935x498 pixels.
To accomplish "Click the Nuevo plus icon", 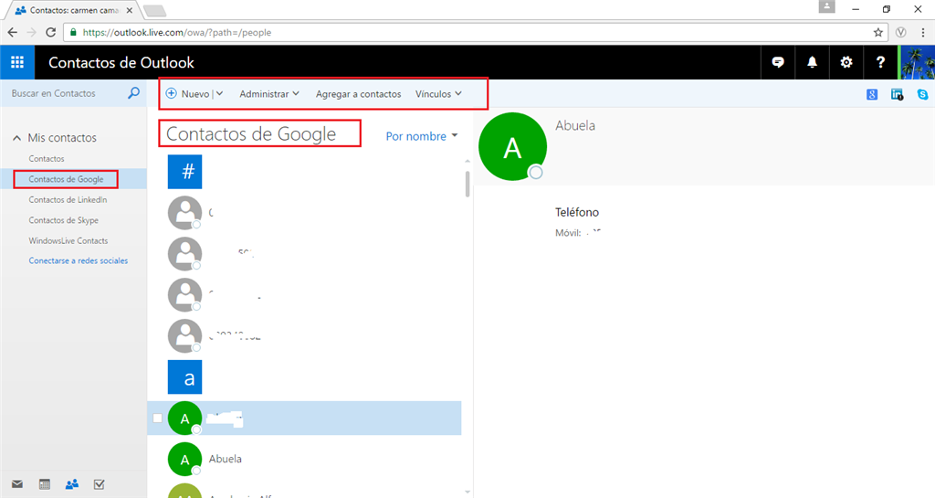I will (x=171, y=93).
